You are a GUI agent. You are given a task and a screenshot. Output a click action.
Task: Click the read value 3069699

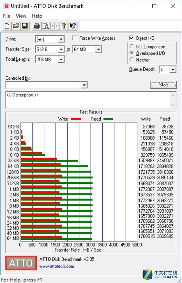tap(165, 236)
